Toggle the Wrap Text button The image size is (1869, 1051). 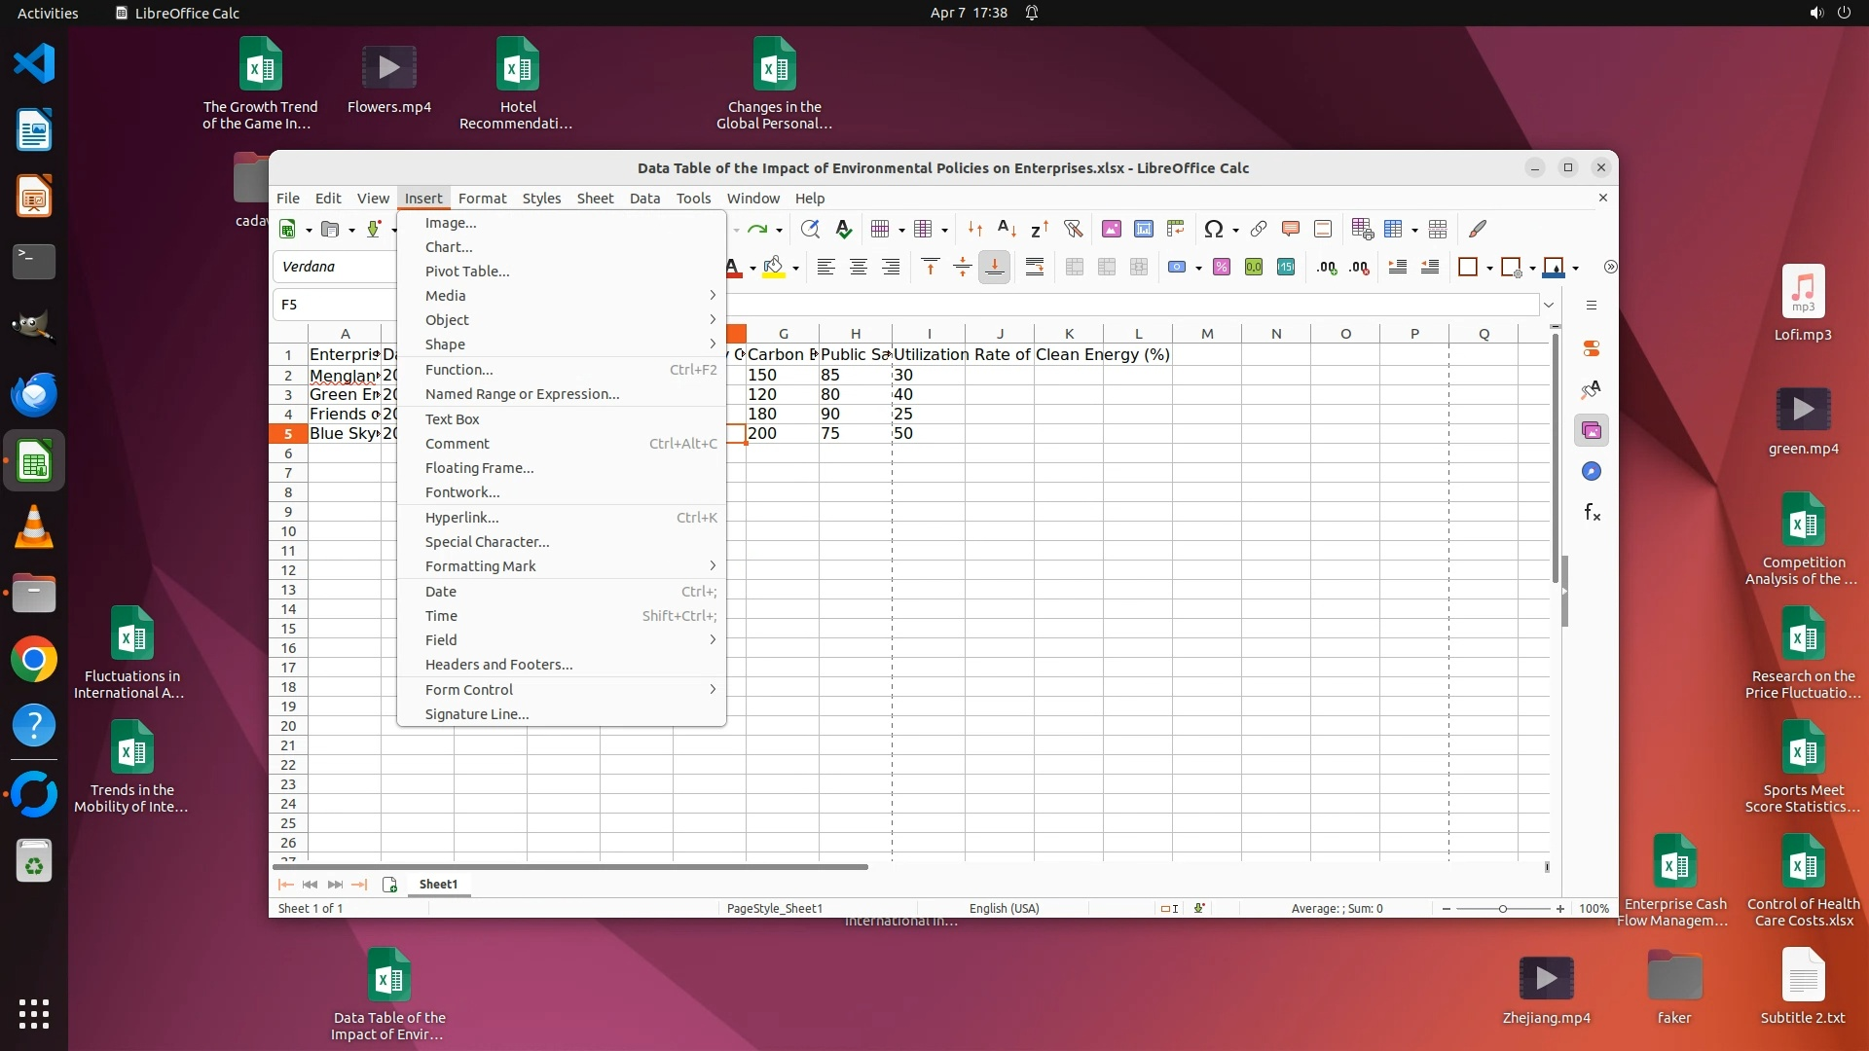click(x=1035, y=268)
